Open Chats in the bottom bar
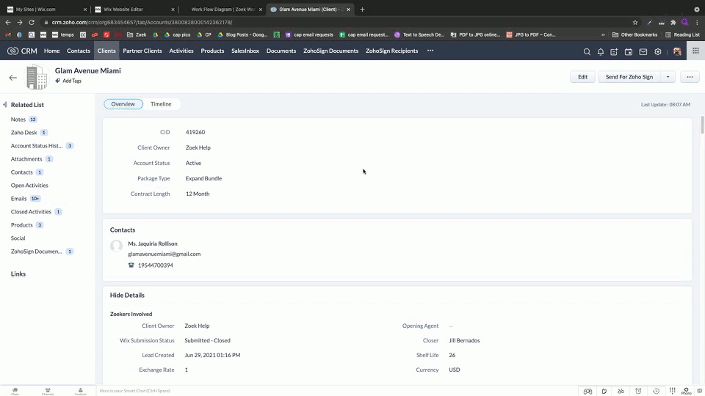 [x=15, y=391]
